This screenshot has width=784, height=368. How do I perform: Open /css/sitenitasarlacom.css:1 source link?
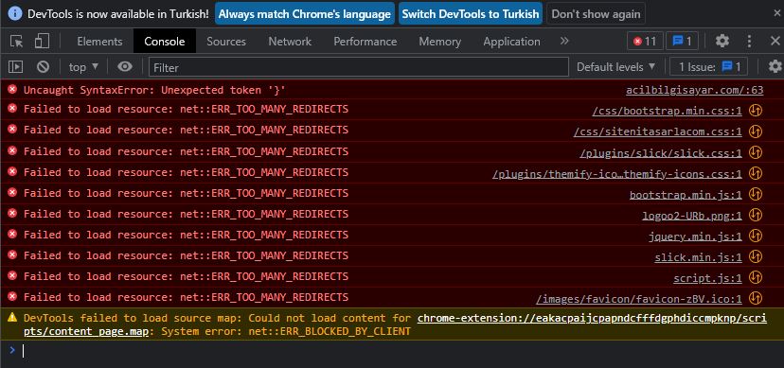(657, 132)
